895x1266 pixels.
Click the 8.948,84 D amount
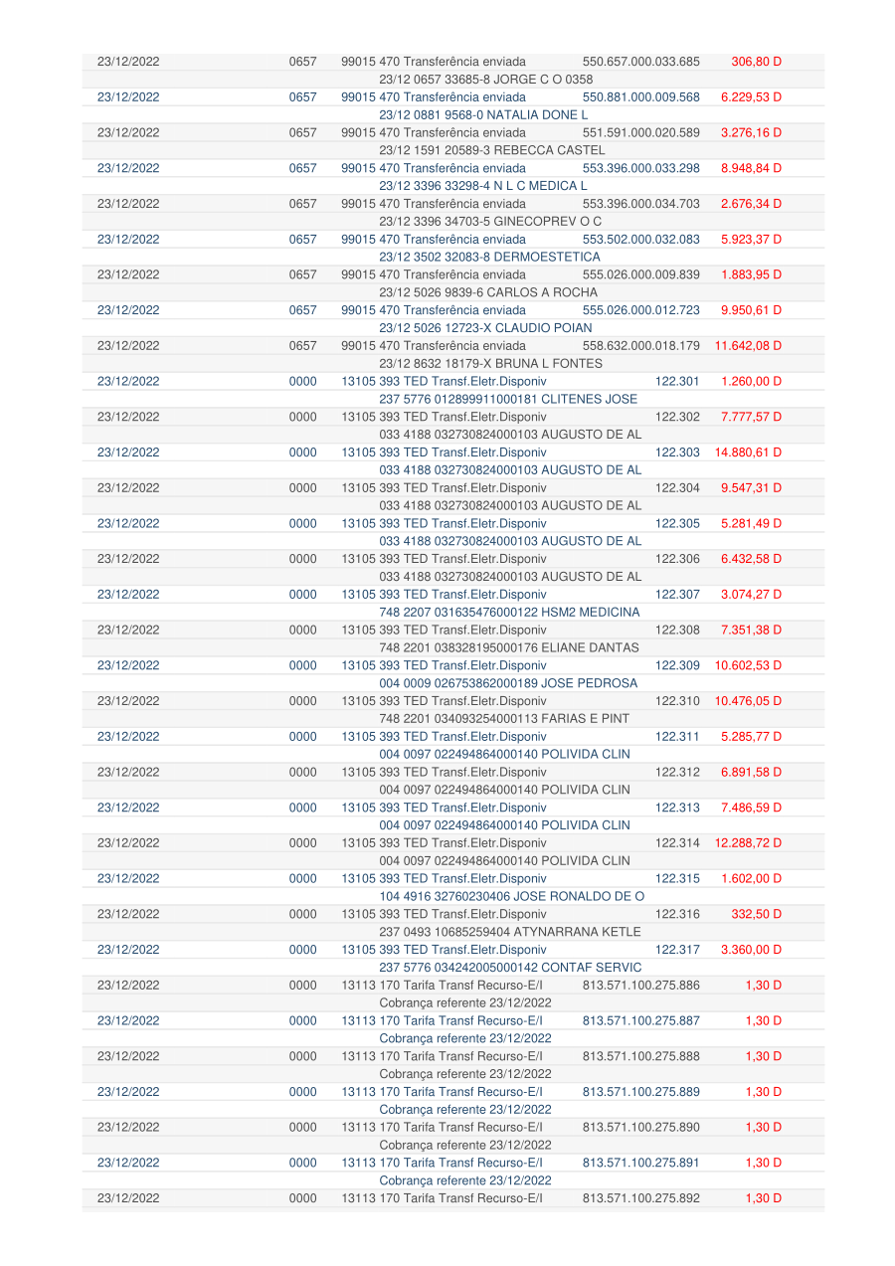751,168
